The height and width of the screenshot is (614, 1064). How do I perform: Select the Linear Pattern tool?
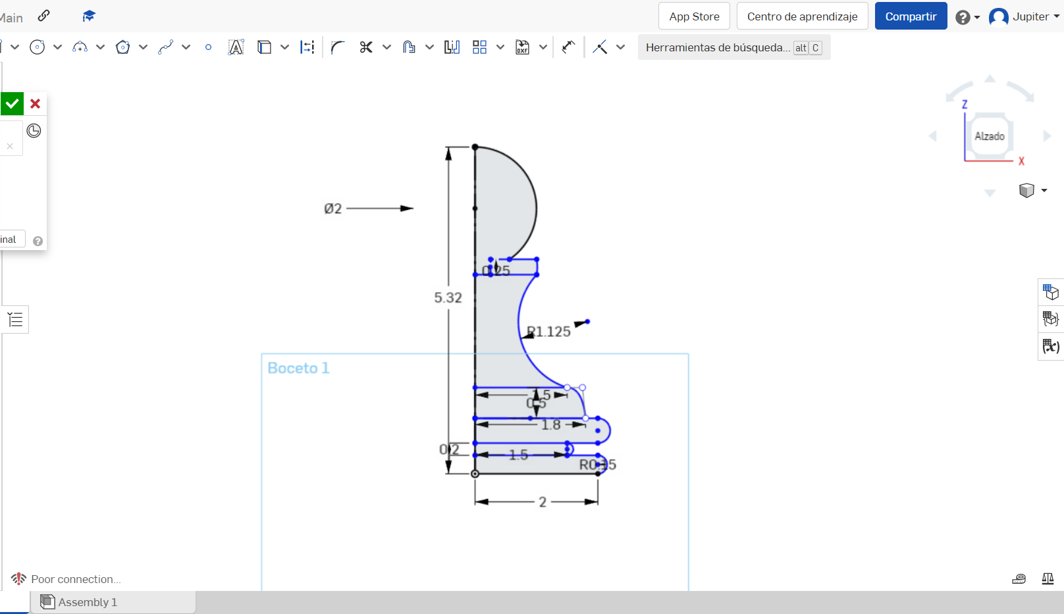coord(480,47)
